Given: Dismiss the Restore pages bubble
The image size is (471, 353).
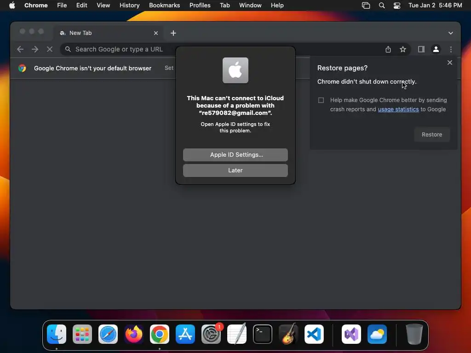Looking at the screenshot, I should tap(450, 63).
